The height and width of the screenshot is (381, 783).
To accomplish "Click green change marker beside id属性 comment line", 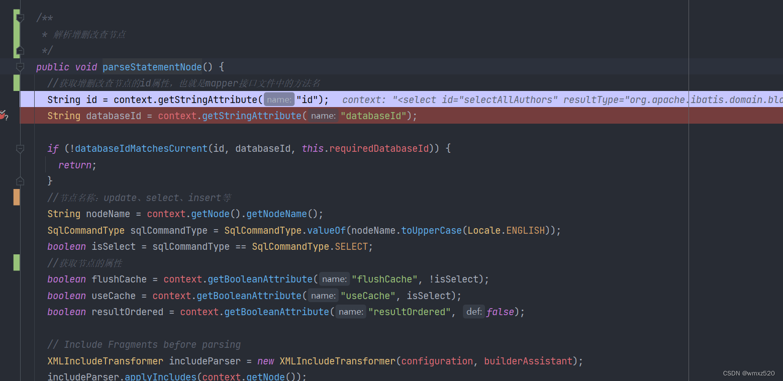I will [17, 83].
